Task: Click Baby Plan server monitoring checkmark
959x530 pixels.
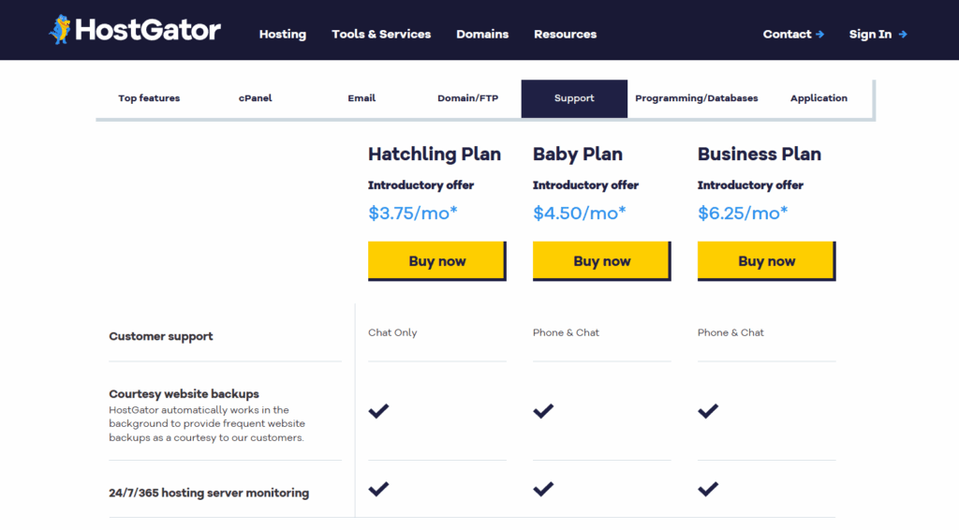Action: (x=543, y=489)
